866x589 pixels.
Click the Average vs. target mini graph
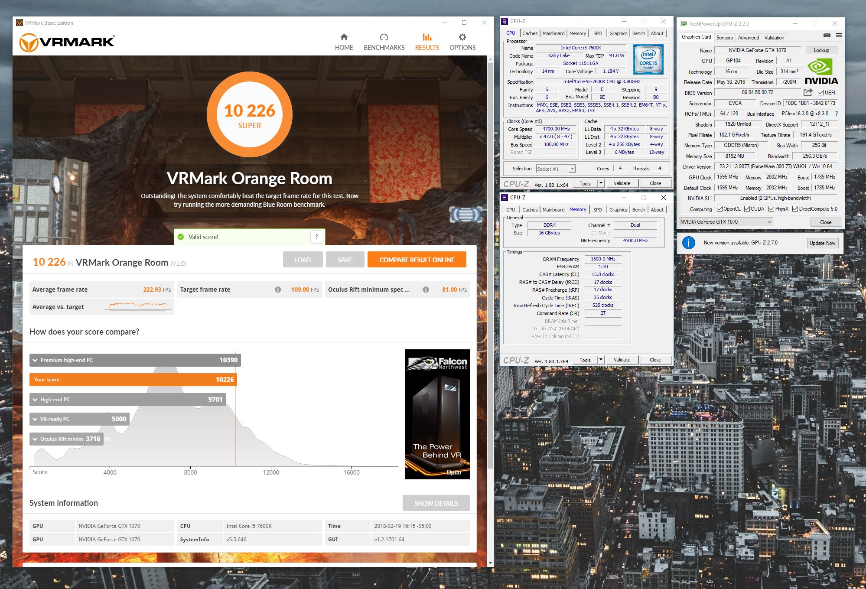tap(139, 306)
